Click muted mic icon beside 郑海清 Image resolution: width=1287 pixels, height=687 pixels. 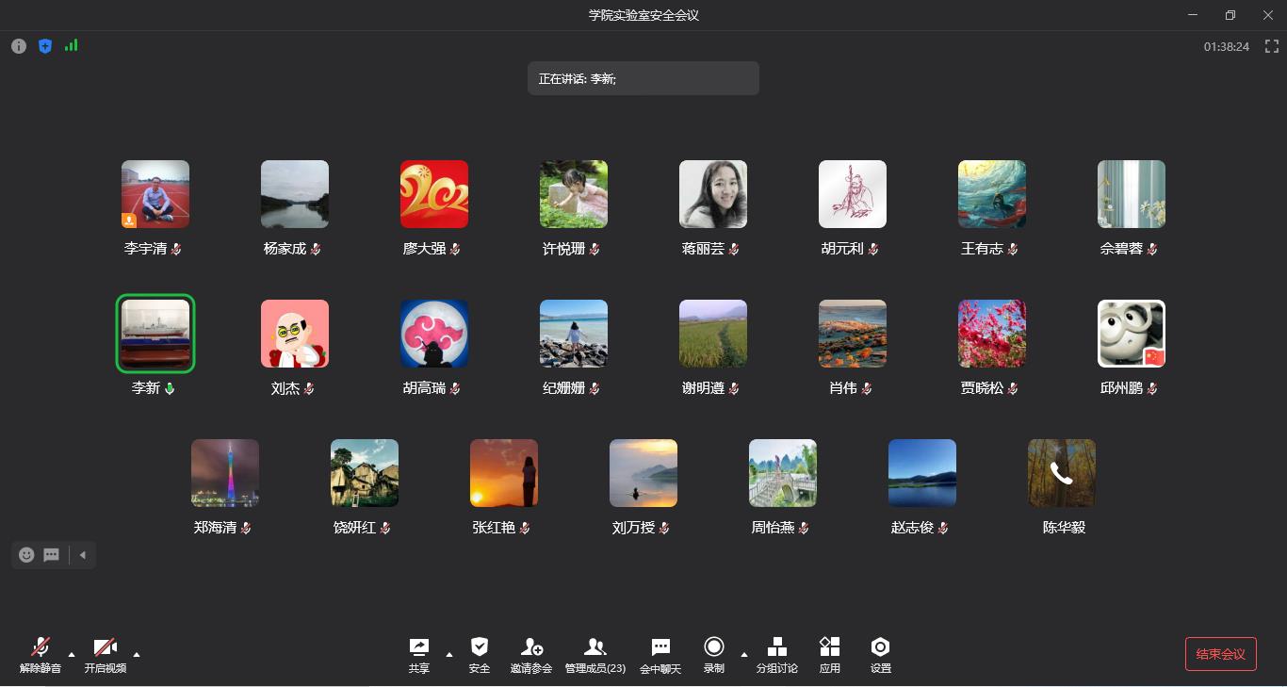pos(246,528)
